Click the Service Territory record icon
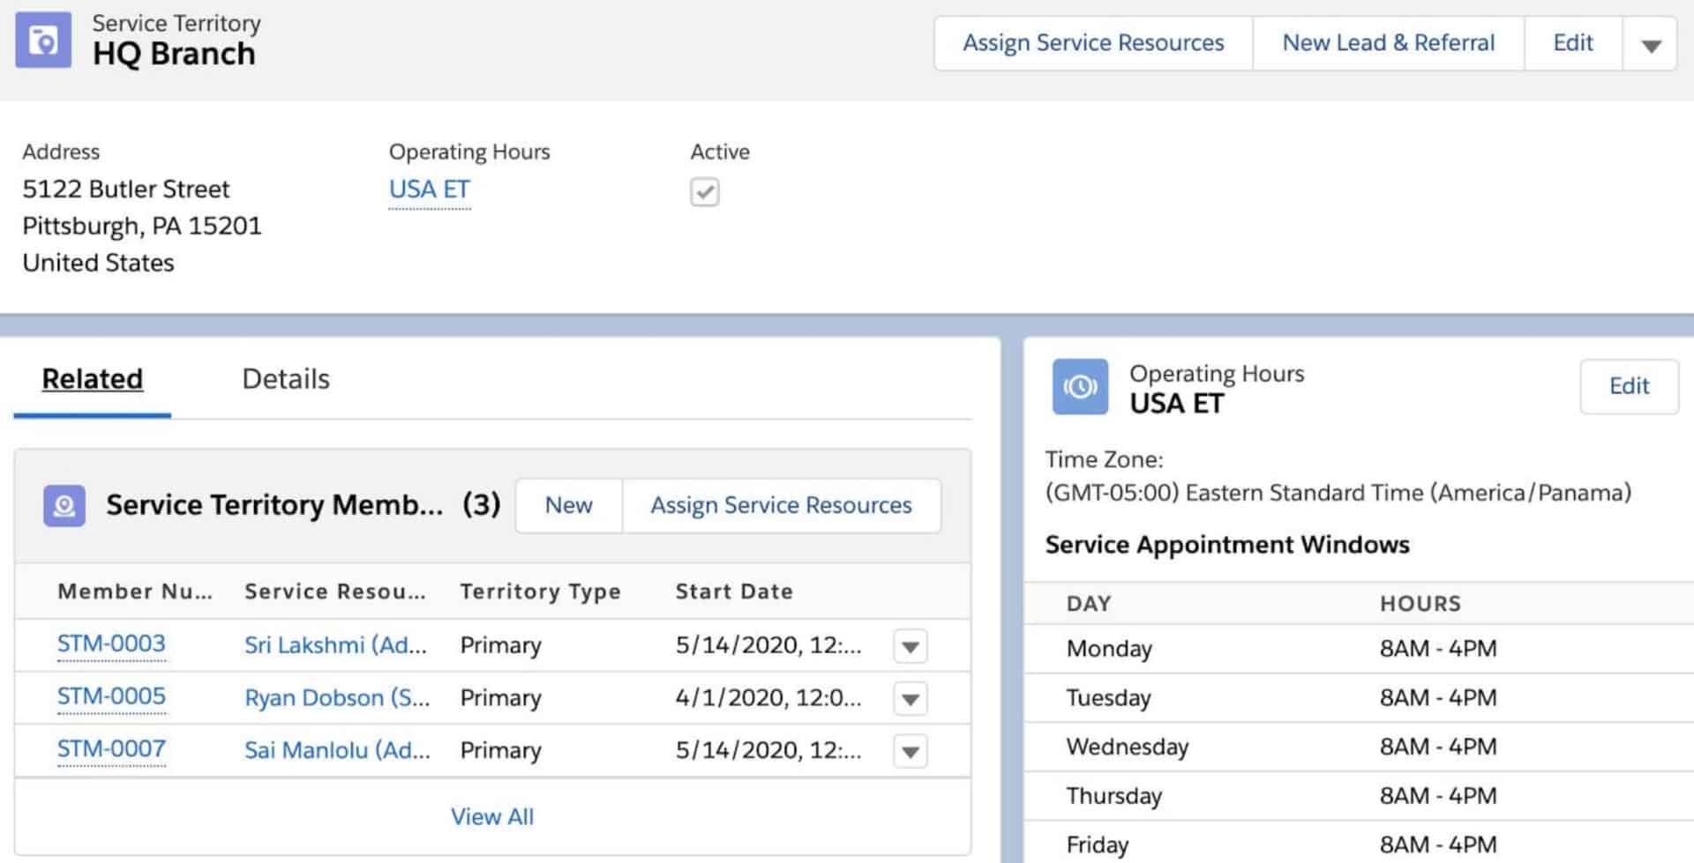The image size is (1694, 863). (43, 41)
